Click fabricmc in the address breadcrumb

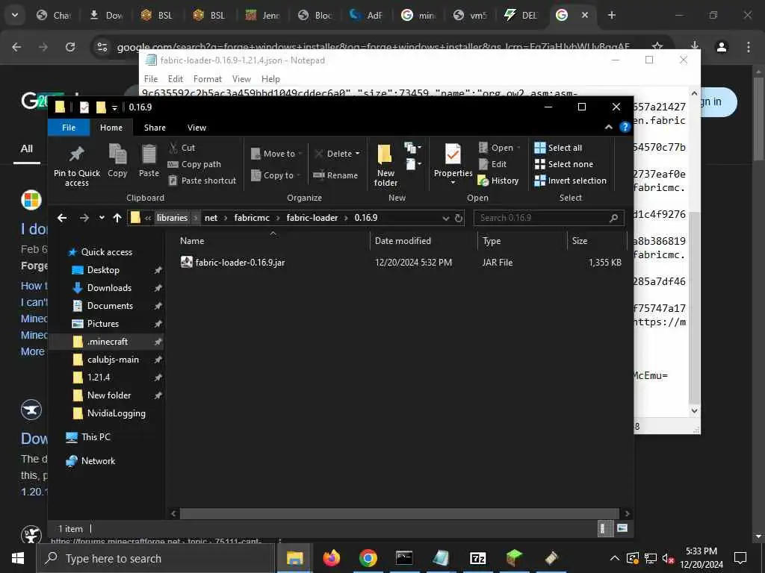[x=252, y=218]
